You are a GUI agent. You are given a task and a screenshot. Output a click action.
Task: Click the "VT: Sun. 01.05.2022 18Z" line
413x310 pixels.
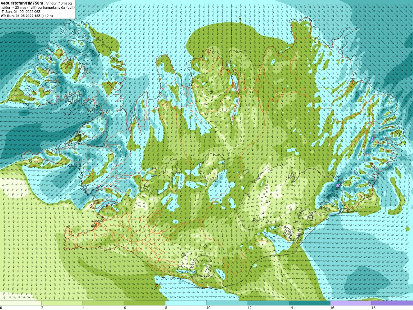[x=21, y=16]
